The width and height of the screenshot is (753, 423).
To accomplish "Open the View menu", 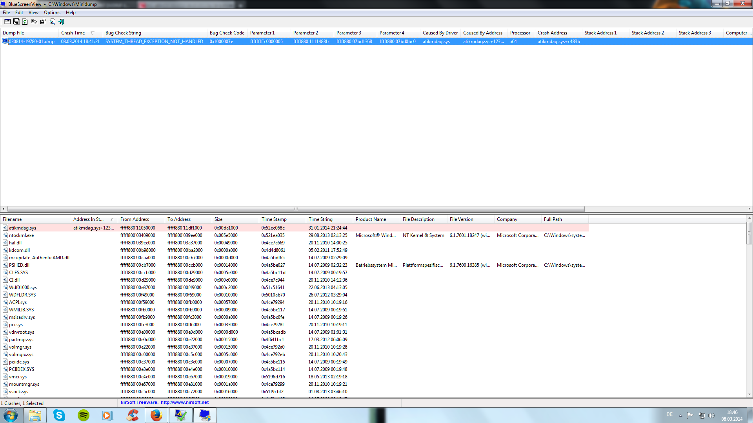I will pyautogui.click(x=33, y=13).
